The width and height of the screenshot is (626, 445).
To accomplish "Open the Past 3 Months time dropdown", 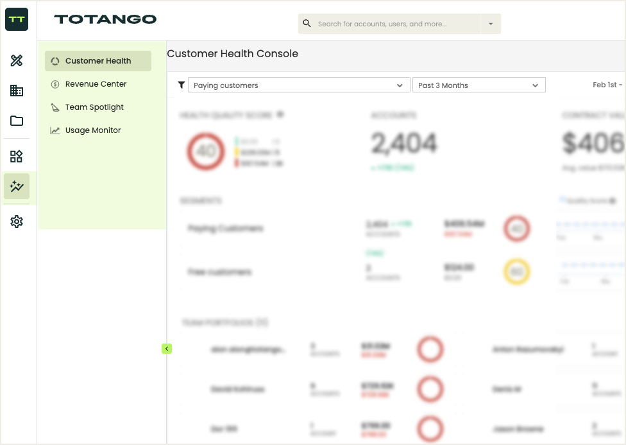I will click(479, 85).
